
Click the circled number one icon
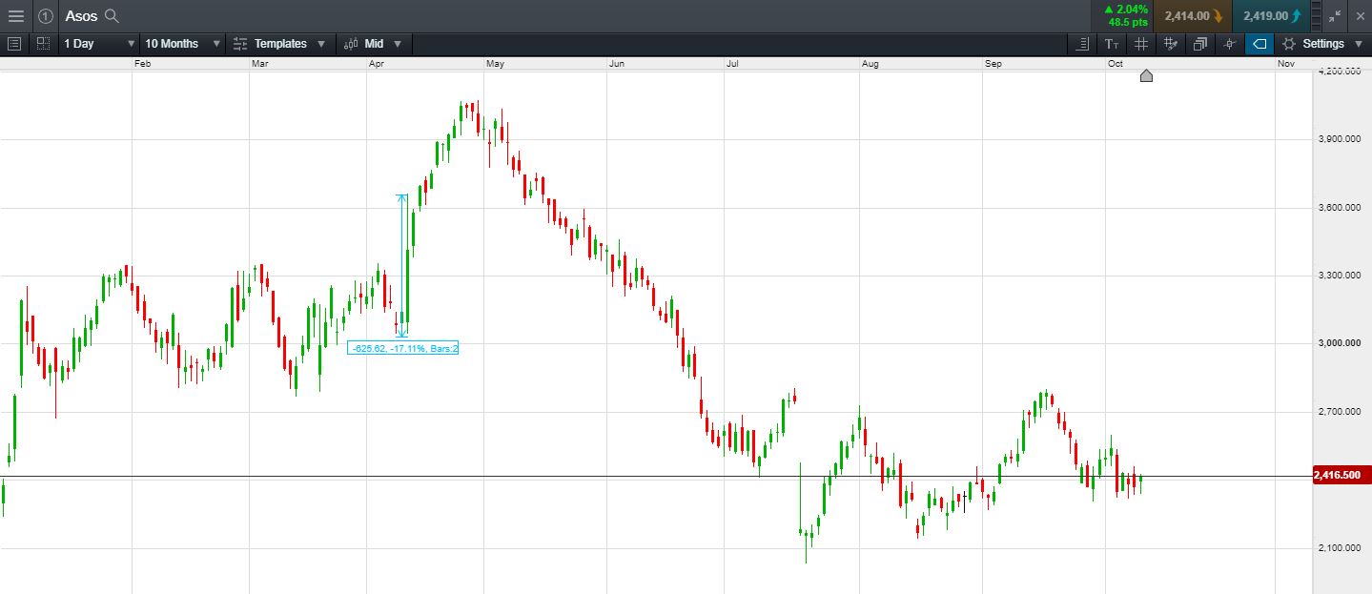(45, 16)
